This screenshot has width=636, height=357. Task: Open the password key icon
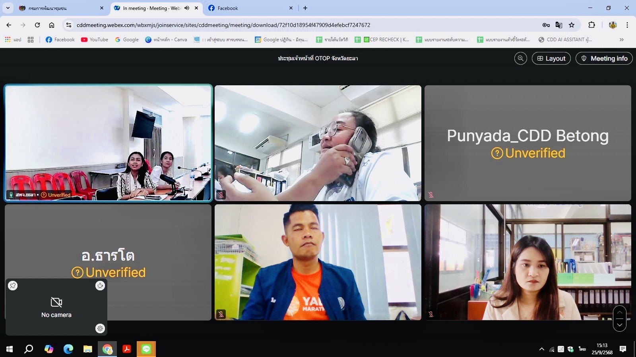coord(546,25)
